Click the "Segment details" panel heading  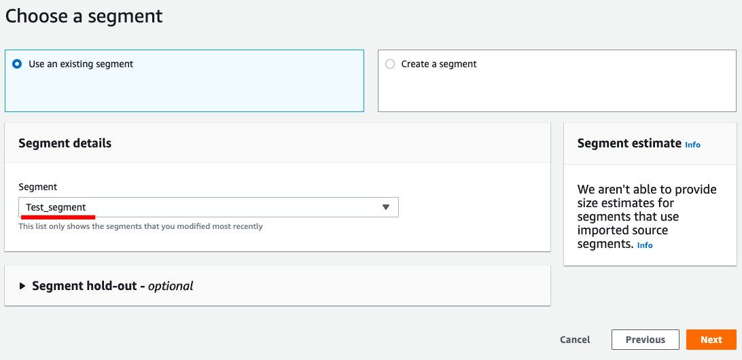click(x=65, y=143)
